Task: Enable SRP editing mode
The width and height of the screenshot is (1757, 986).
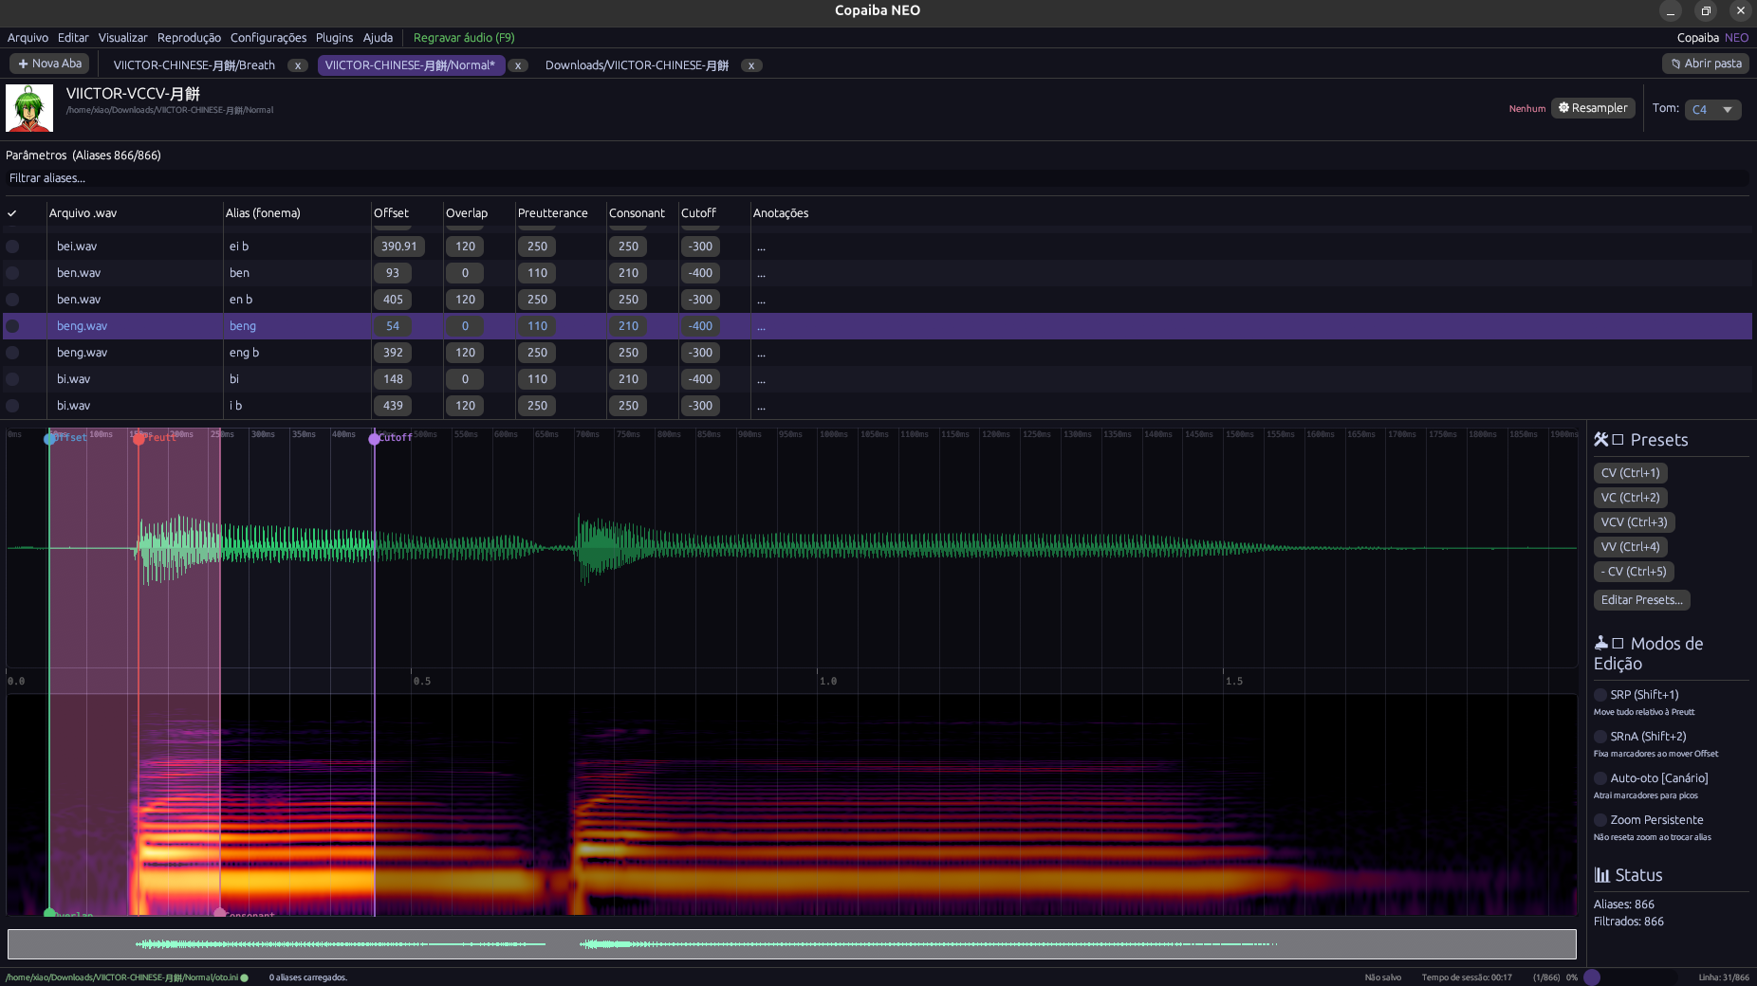Action: click(1600, 695)
